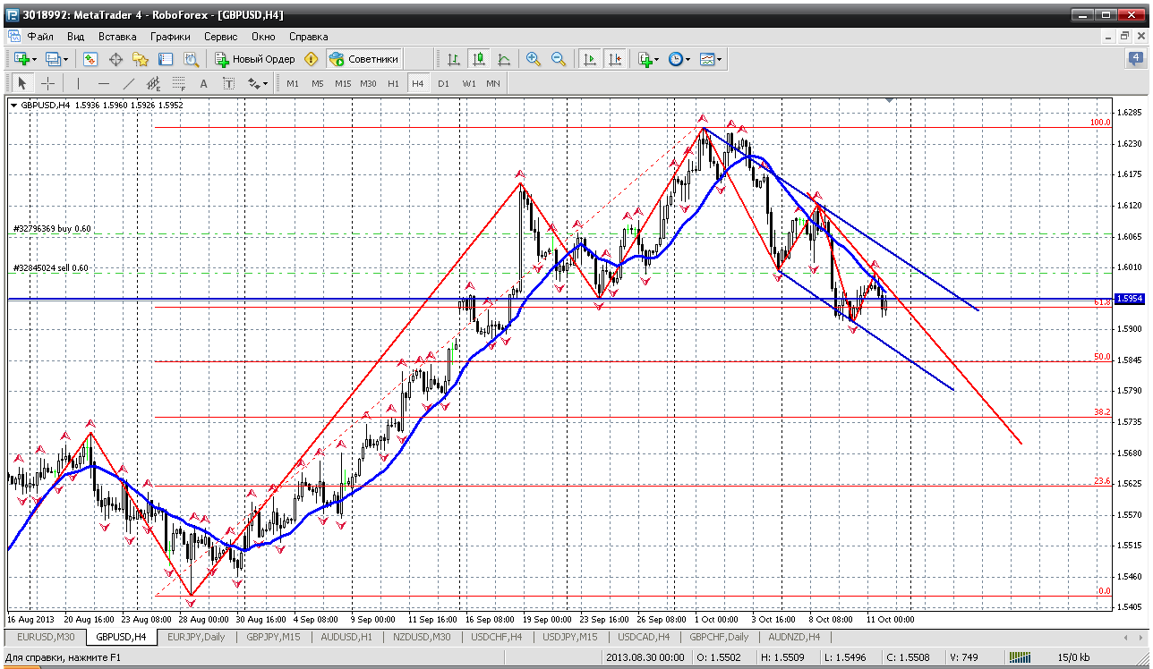
Task: Expand the new chart dropdown arrow
Action: click(x=34, y=60)
